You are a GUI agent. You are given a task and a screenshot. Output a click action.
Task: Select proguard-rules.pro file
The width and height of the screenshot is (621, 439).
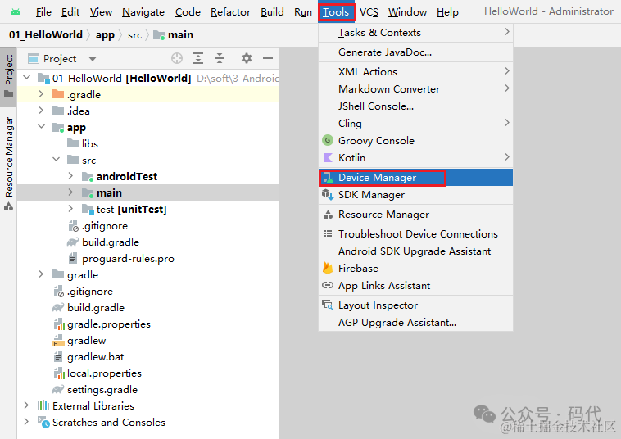(x=121, y=259)
